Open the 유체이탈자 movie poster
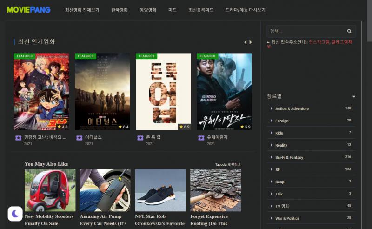The width and height of the screenshot is (372, 229). pyautogui.click(x=225, y=92)
